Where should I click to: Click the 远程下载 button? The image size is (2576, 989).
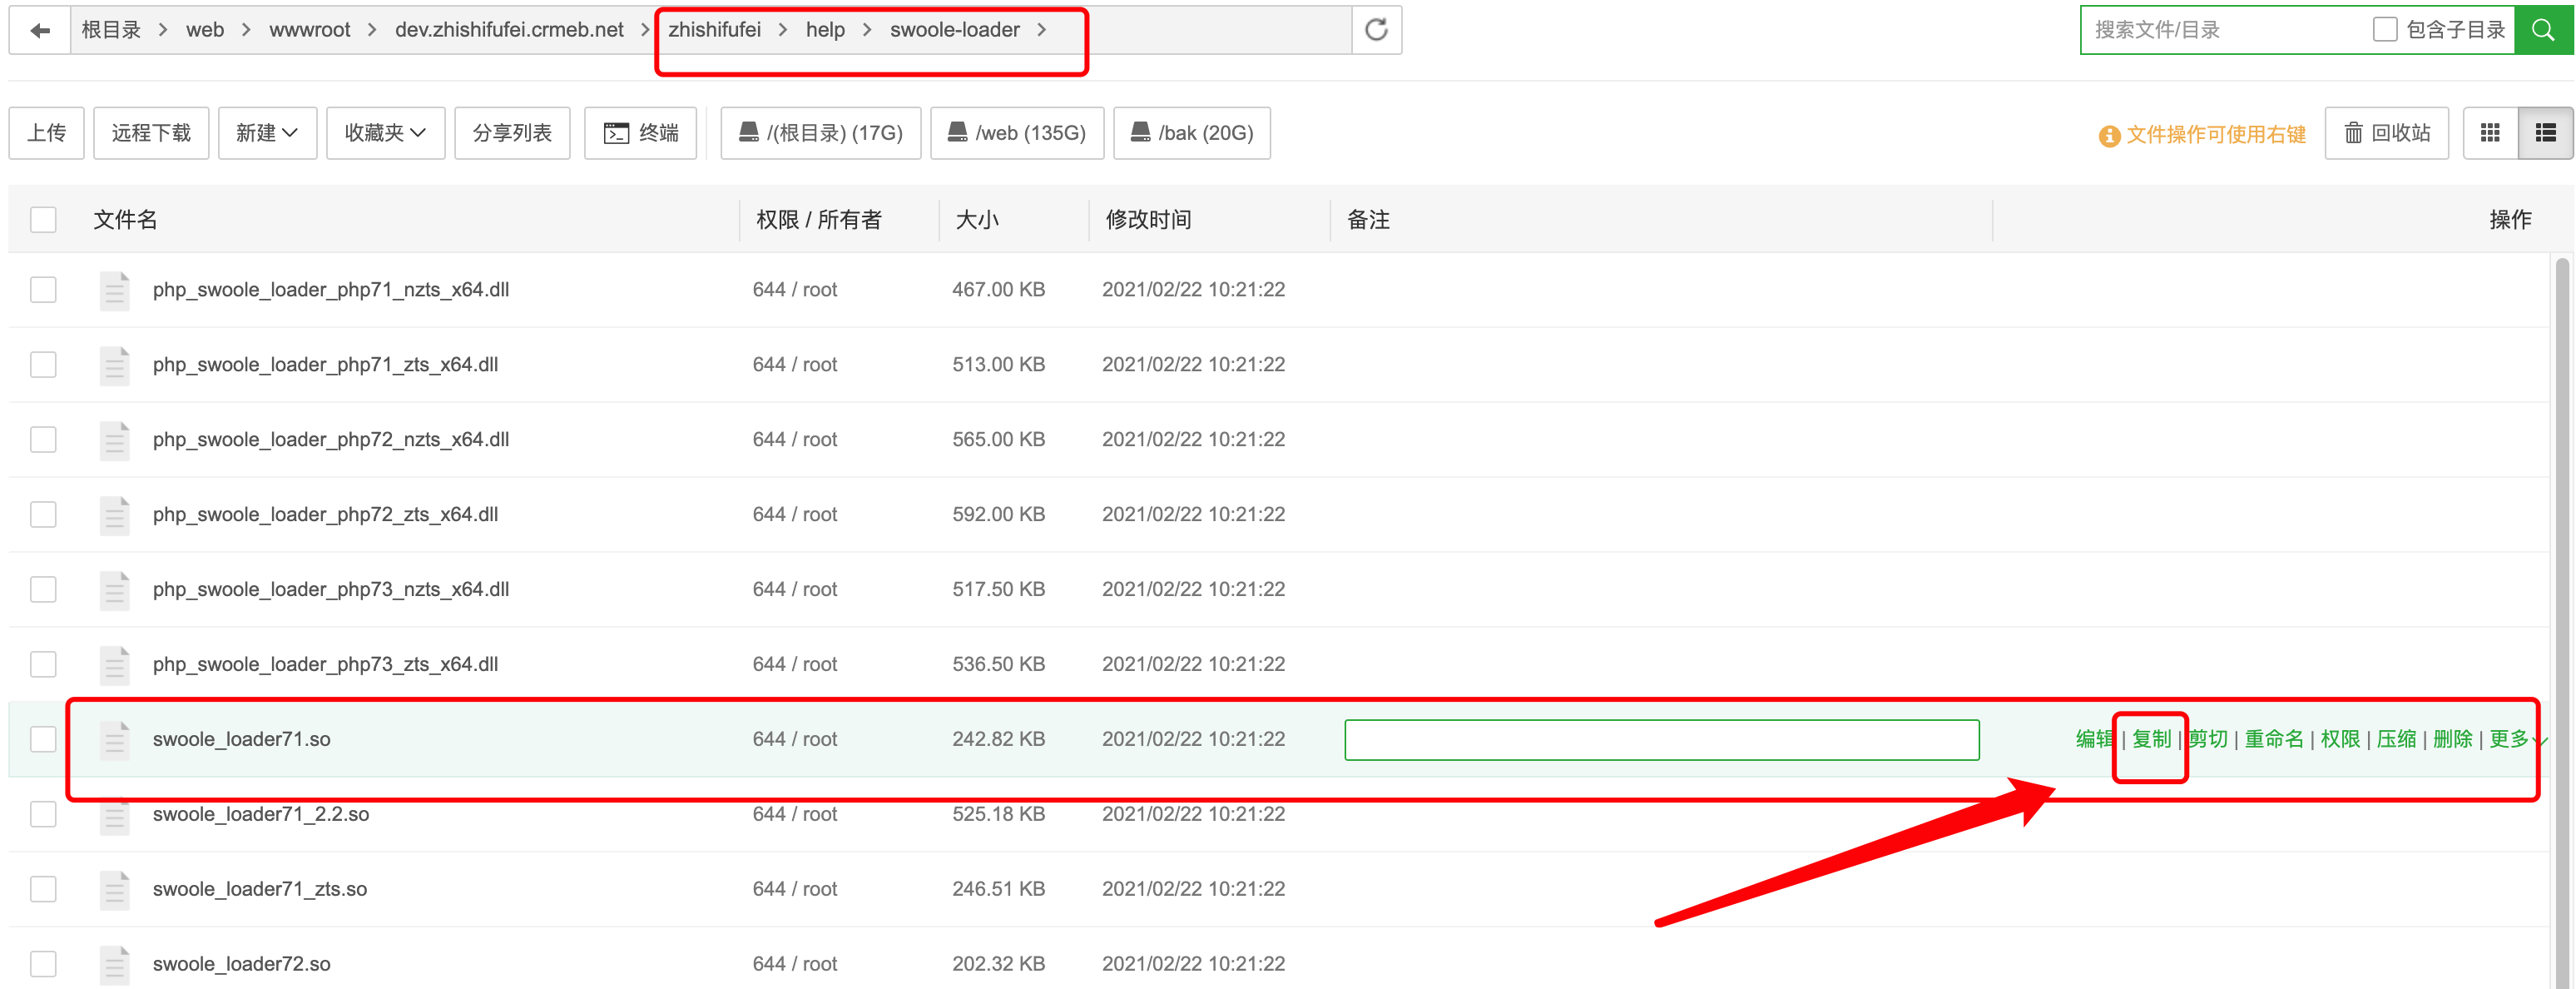(151, 133)
